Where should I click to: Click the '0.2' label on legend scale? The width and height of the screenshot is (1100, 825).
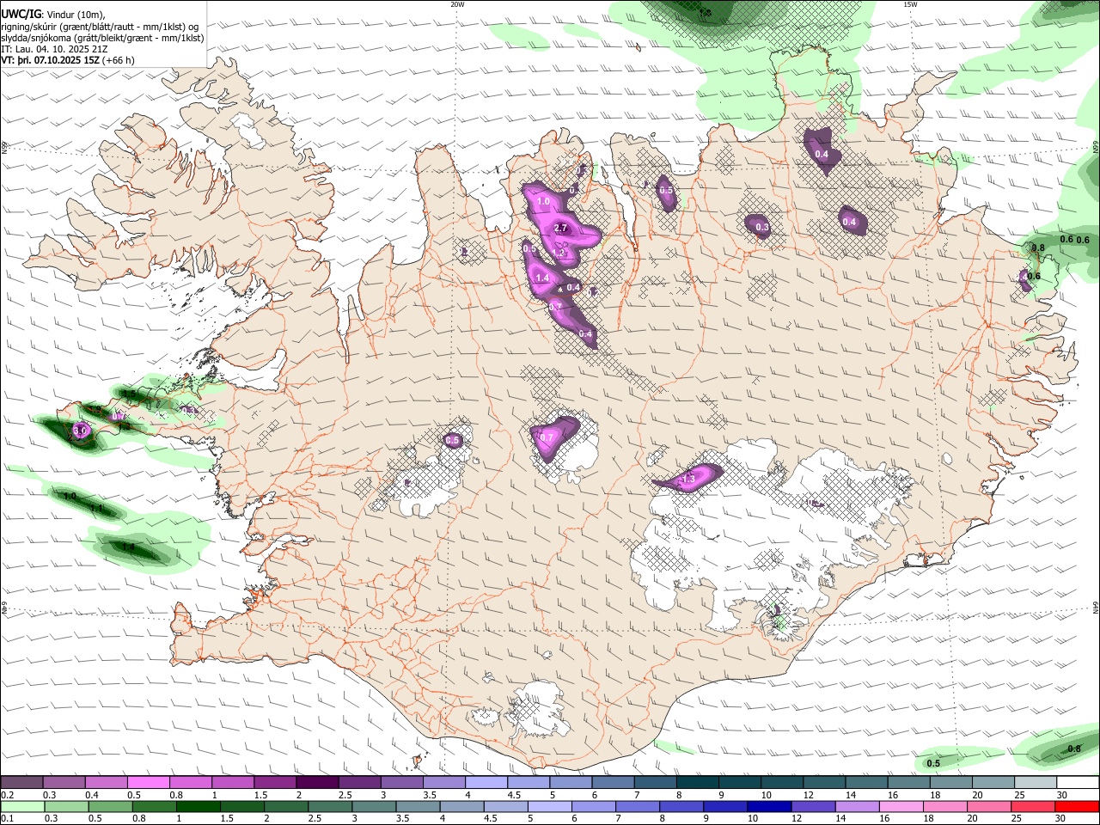7,795
